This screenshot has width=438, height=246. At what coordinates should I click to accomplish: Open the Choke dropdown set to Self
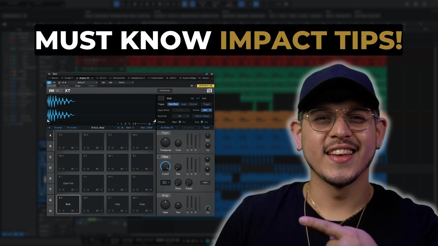click(x=207, y=110)
